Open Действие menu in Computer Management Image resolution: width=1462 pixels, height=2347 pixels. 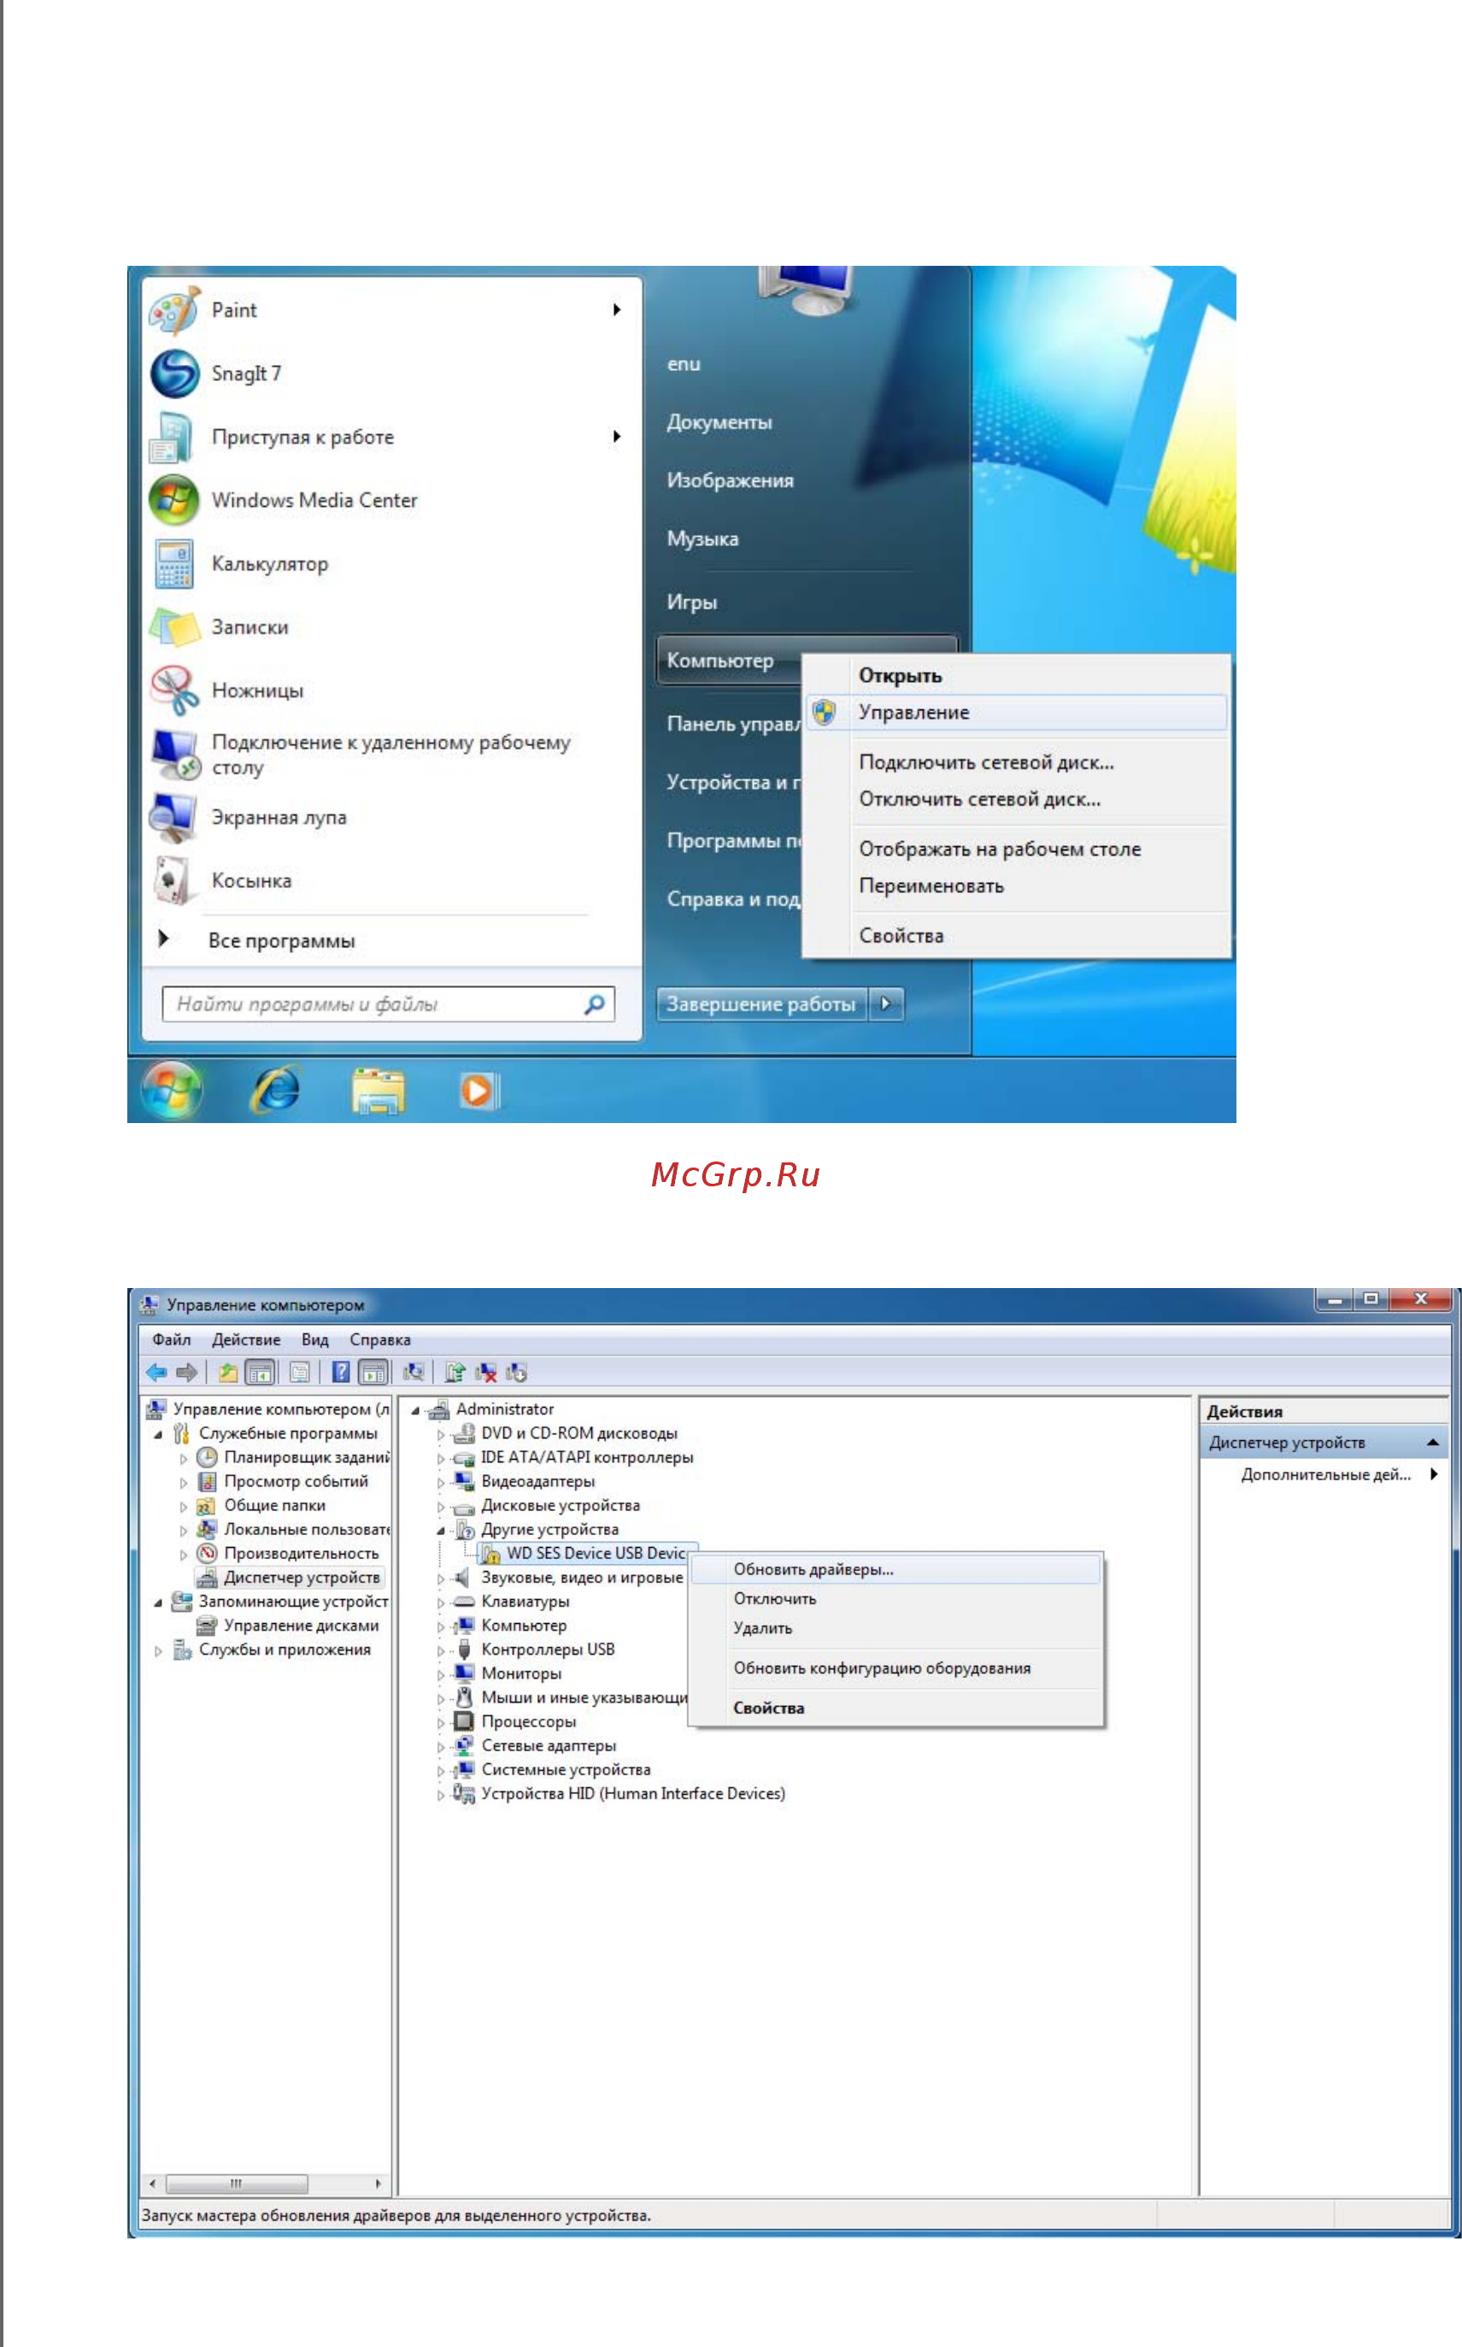(245, 1339)
